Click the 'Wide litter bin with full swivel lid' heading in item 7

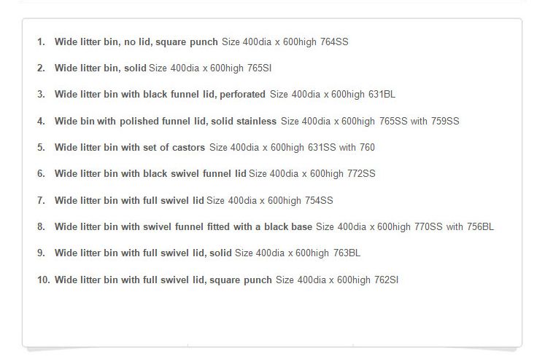click(x=129, y=200)
